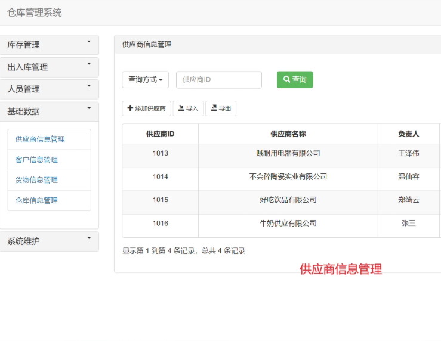Click the green 查询 button label
Viewport: 441px width, 341px height.
coord(299,79)
